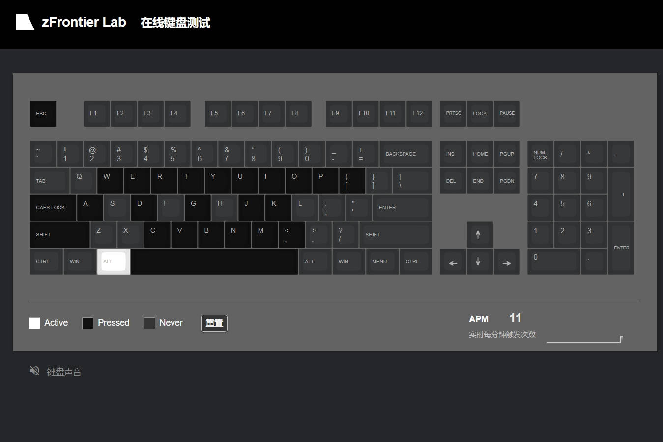Viewport: 663px width, 442px height.
Task: Click the zFrontier logo icon
Action: (25, 22)
